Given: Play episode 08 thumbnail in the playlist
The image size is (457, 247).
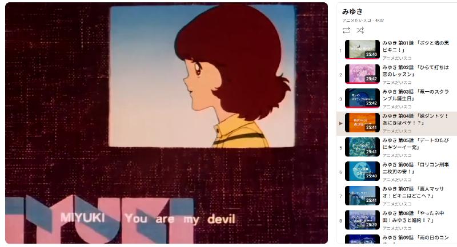Looking at the screenshot, I should click(x=362, y=220).
